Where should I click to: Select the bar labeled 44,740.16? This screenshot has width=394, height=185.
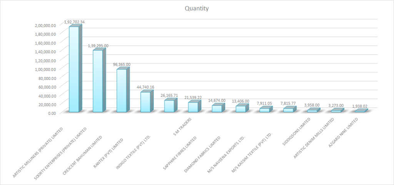pyautogui.click(x=147, y=101)
